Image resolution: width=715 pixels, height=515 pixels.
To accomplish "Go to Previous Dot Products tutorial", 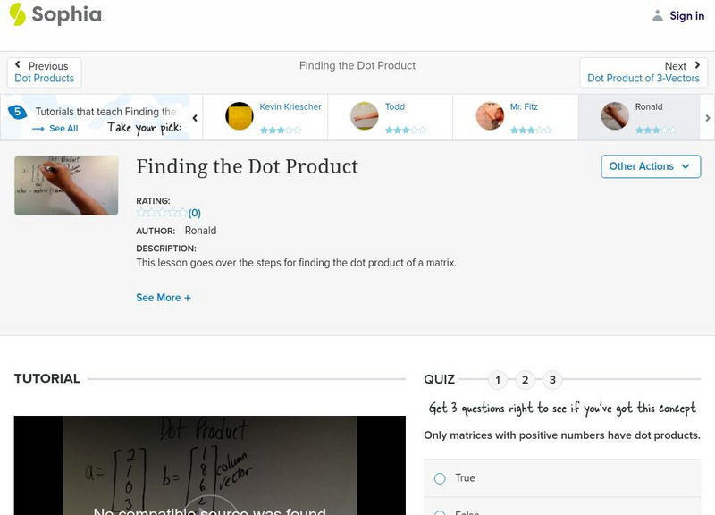I will point(44,71).
